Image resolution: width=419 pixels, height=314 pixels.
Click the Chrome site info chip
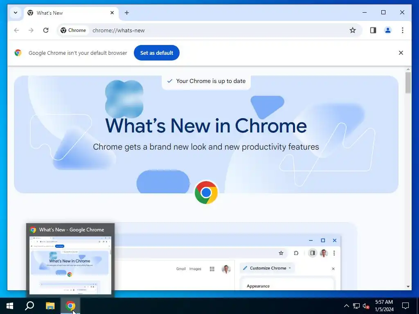pyautogui.click(x=74, y=30)
